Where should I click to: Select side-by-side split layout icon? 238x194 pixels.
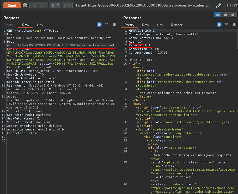218,15
